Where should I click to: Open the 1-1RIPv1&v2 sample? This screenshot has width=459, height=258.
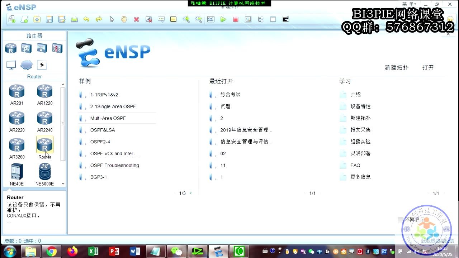[x=104, y=95]
